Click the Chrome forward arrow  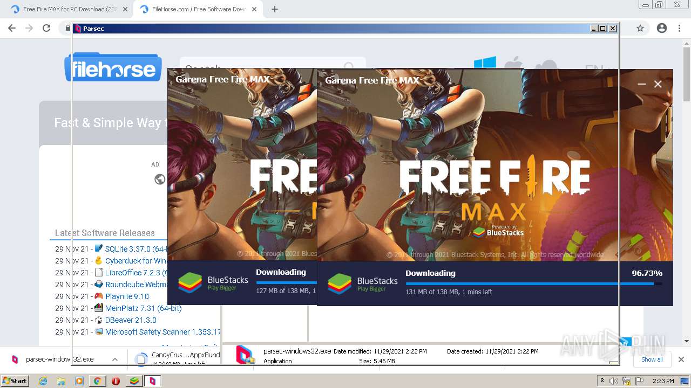coord(29,28)
